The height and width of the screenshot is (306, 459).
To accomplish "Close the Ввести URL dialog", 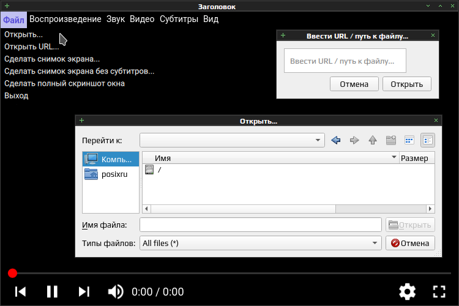I will [433, 35].
